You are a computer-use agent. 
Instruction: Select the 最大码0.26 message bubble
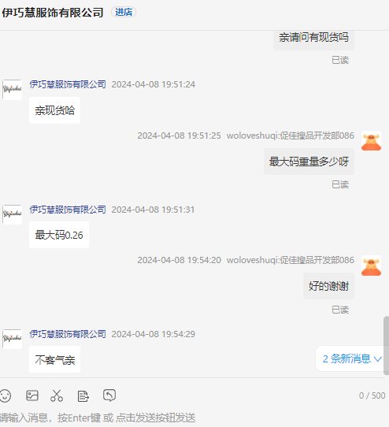[59, 235]
